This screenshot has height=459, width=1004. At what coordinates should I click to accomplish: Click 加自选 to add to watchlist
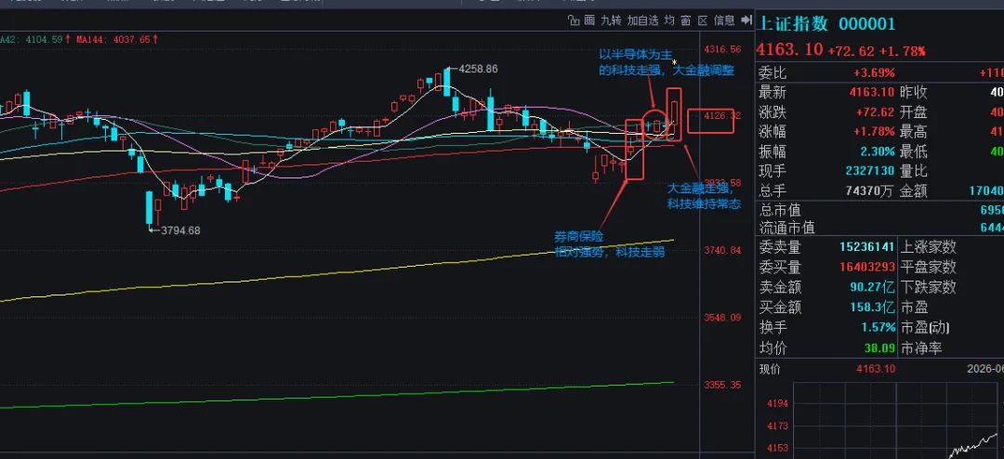642,20
